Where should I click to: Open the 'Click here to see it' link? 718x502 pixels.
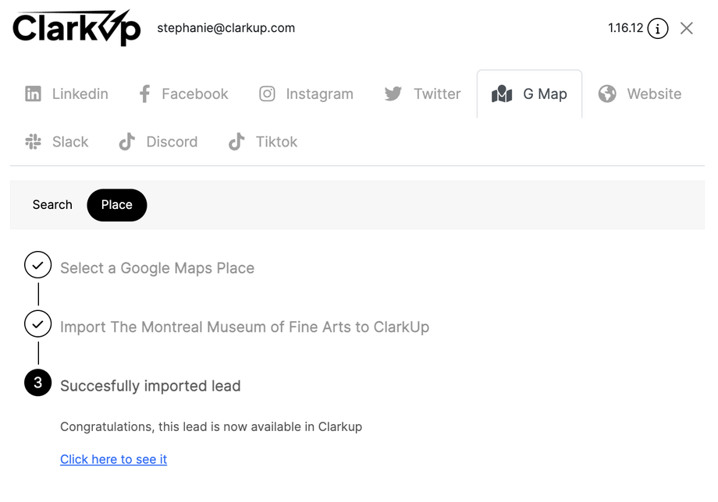pyautogui.click(x=114, y=459)
